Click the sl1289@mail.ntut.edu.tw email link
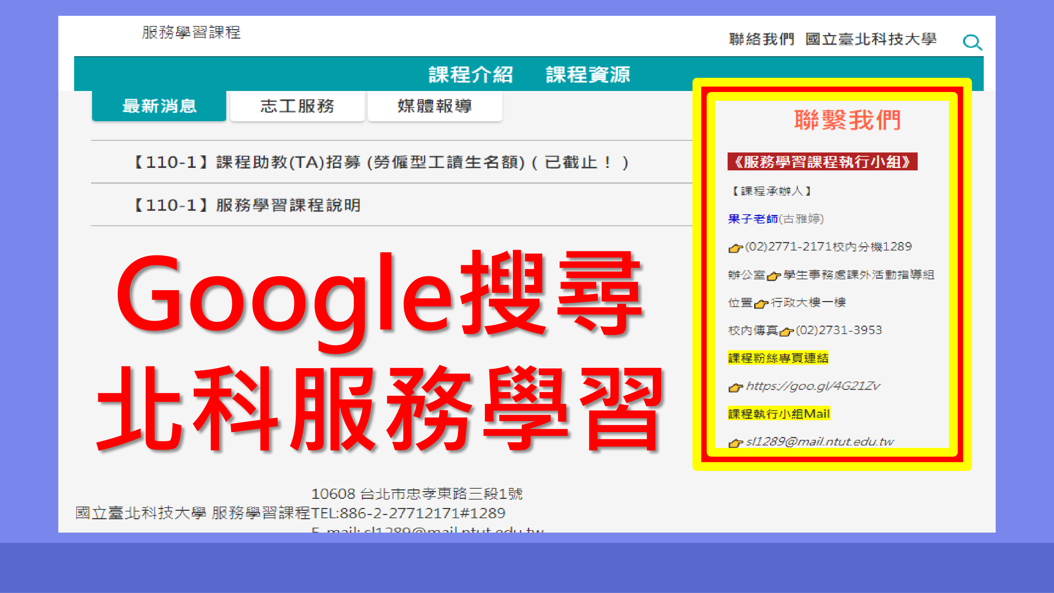 tap(820, 442)
